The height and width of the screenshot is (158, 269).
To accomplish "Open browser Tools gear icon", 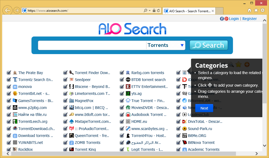I will point(263,10).
